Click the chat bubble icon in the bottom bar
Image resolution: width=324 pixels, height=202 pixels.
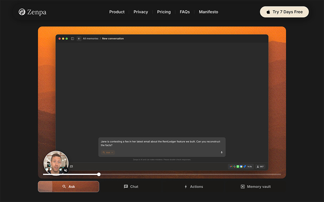click(x=72, y=166)
